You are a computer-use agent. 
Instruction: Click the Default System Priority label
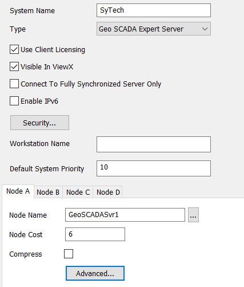coord(47,169)
